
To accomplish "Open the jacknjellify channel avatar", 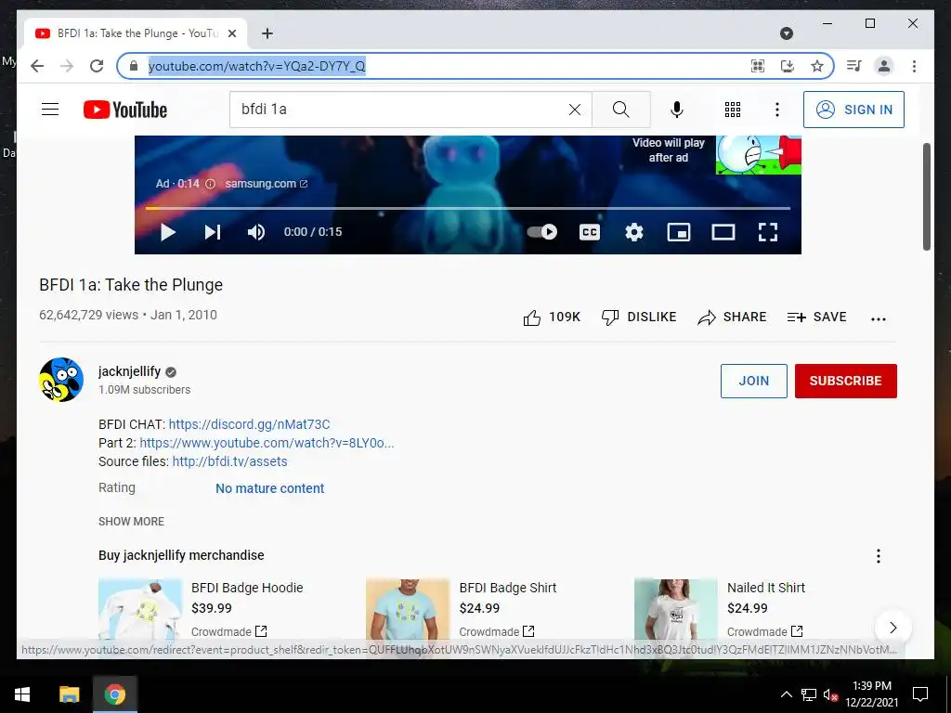I will 61,380.
